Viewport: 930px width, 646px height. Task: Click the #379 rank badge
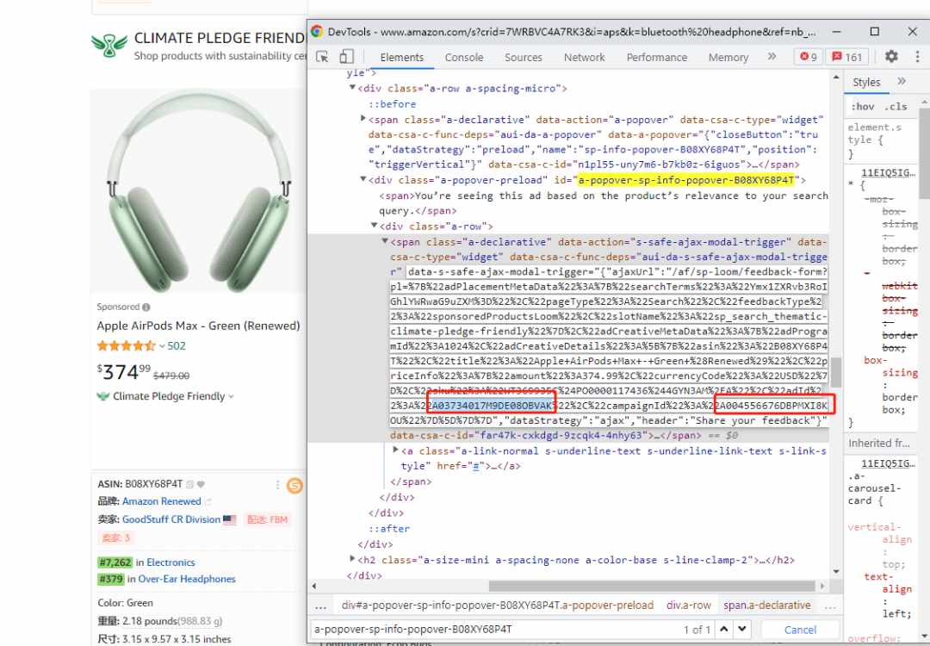pos(111,579)
